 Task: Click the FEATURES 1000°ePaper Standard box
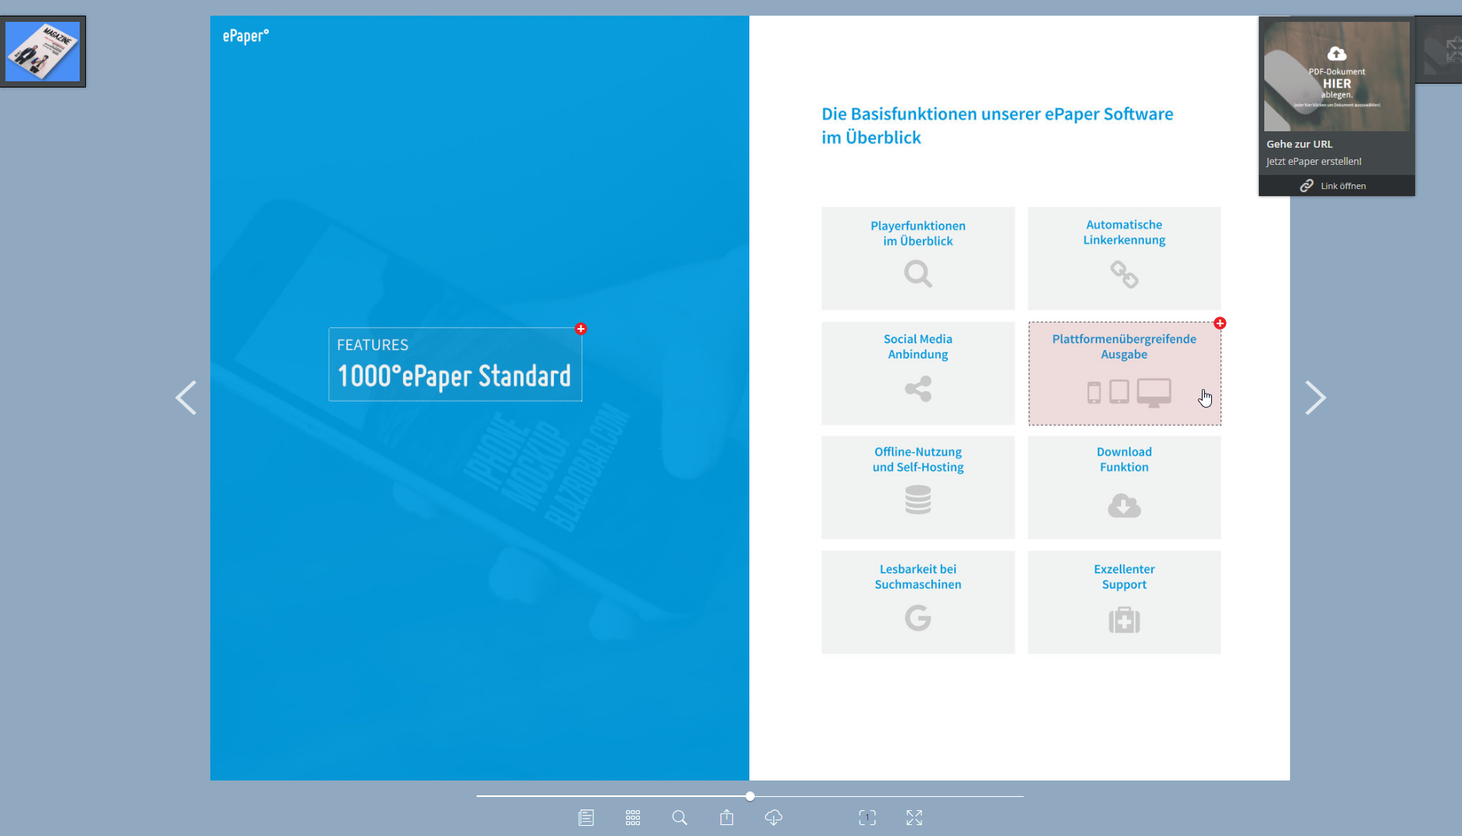(x=456, y=364)
